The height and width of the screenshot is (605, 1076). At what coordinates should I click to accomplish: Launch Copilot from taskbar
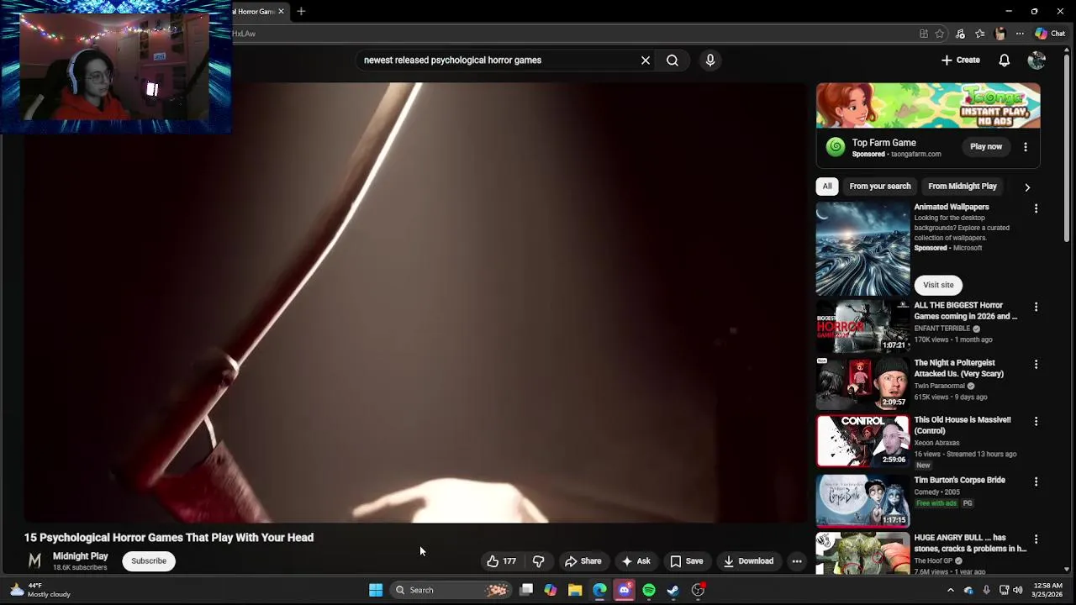coord(551,590)
